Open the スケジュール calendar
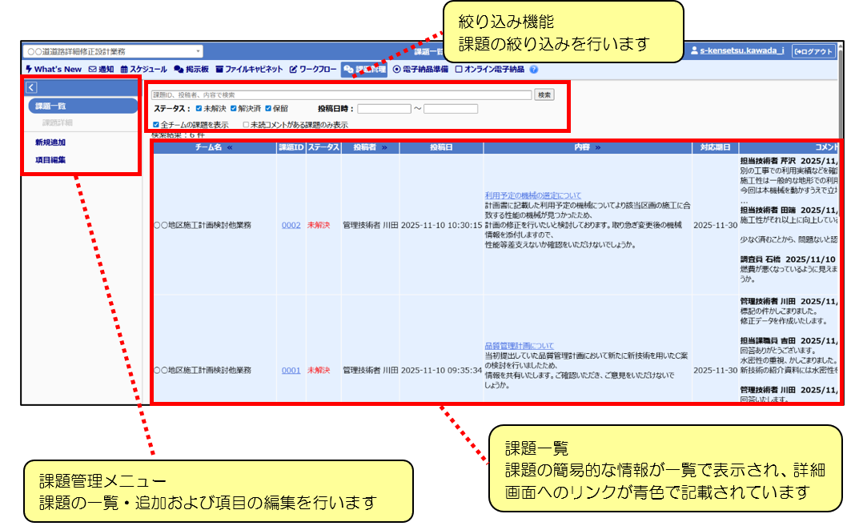The image size is (855, 530). pos(143,70)
